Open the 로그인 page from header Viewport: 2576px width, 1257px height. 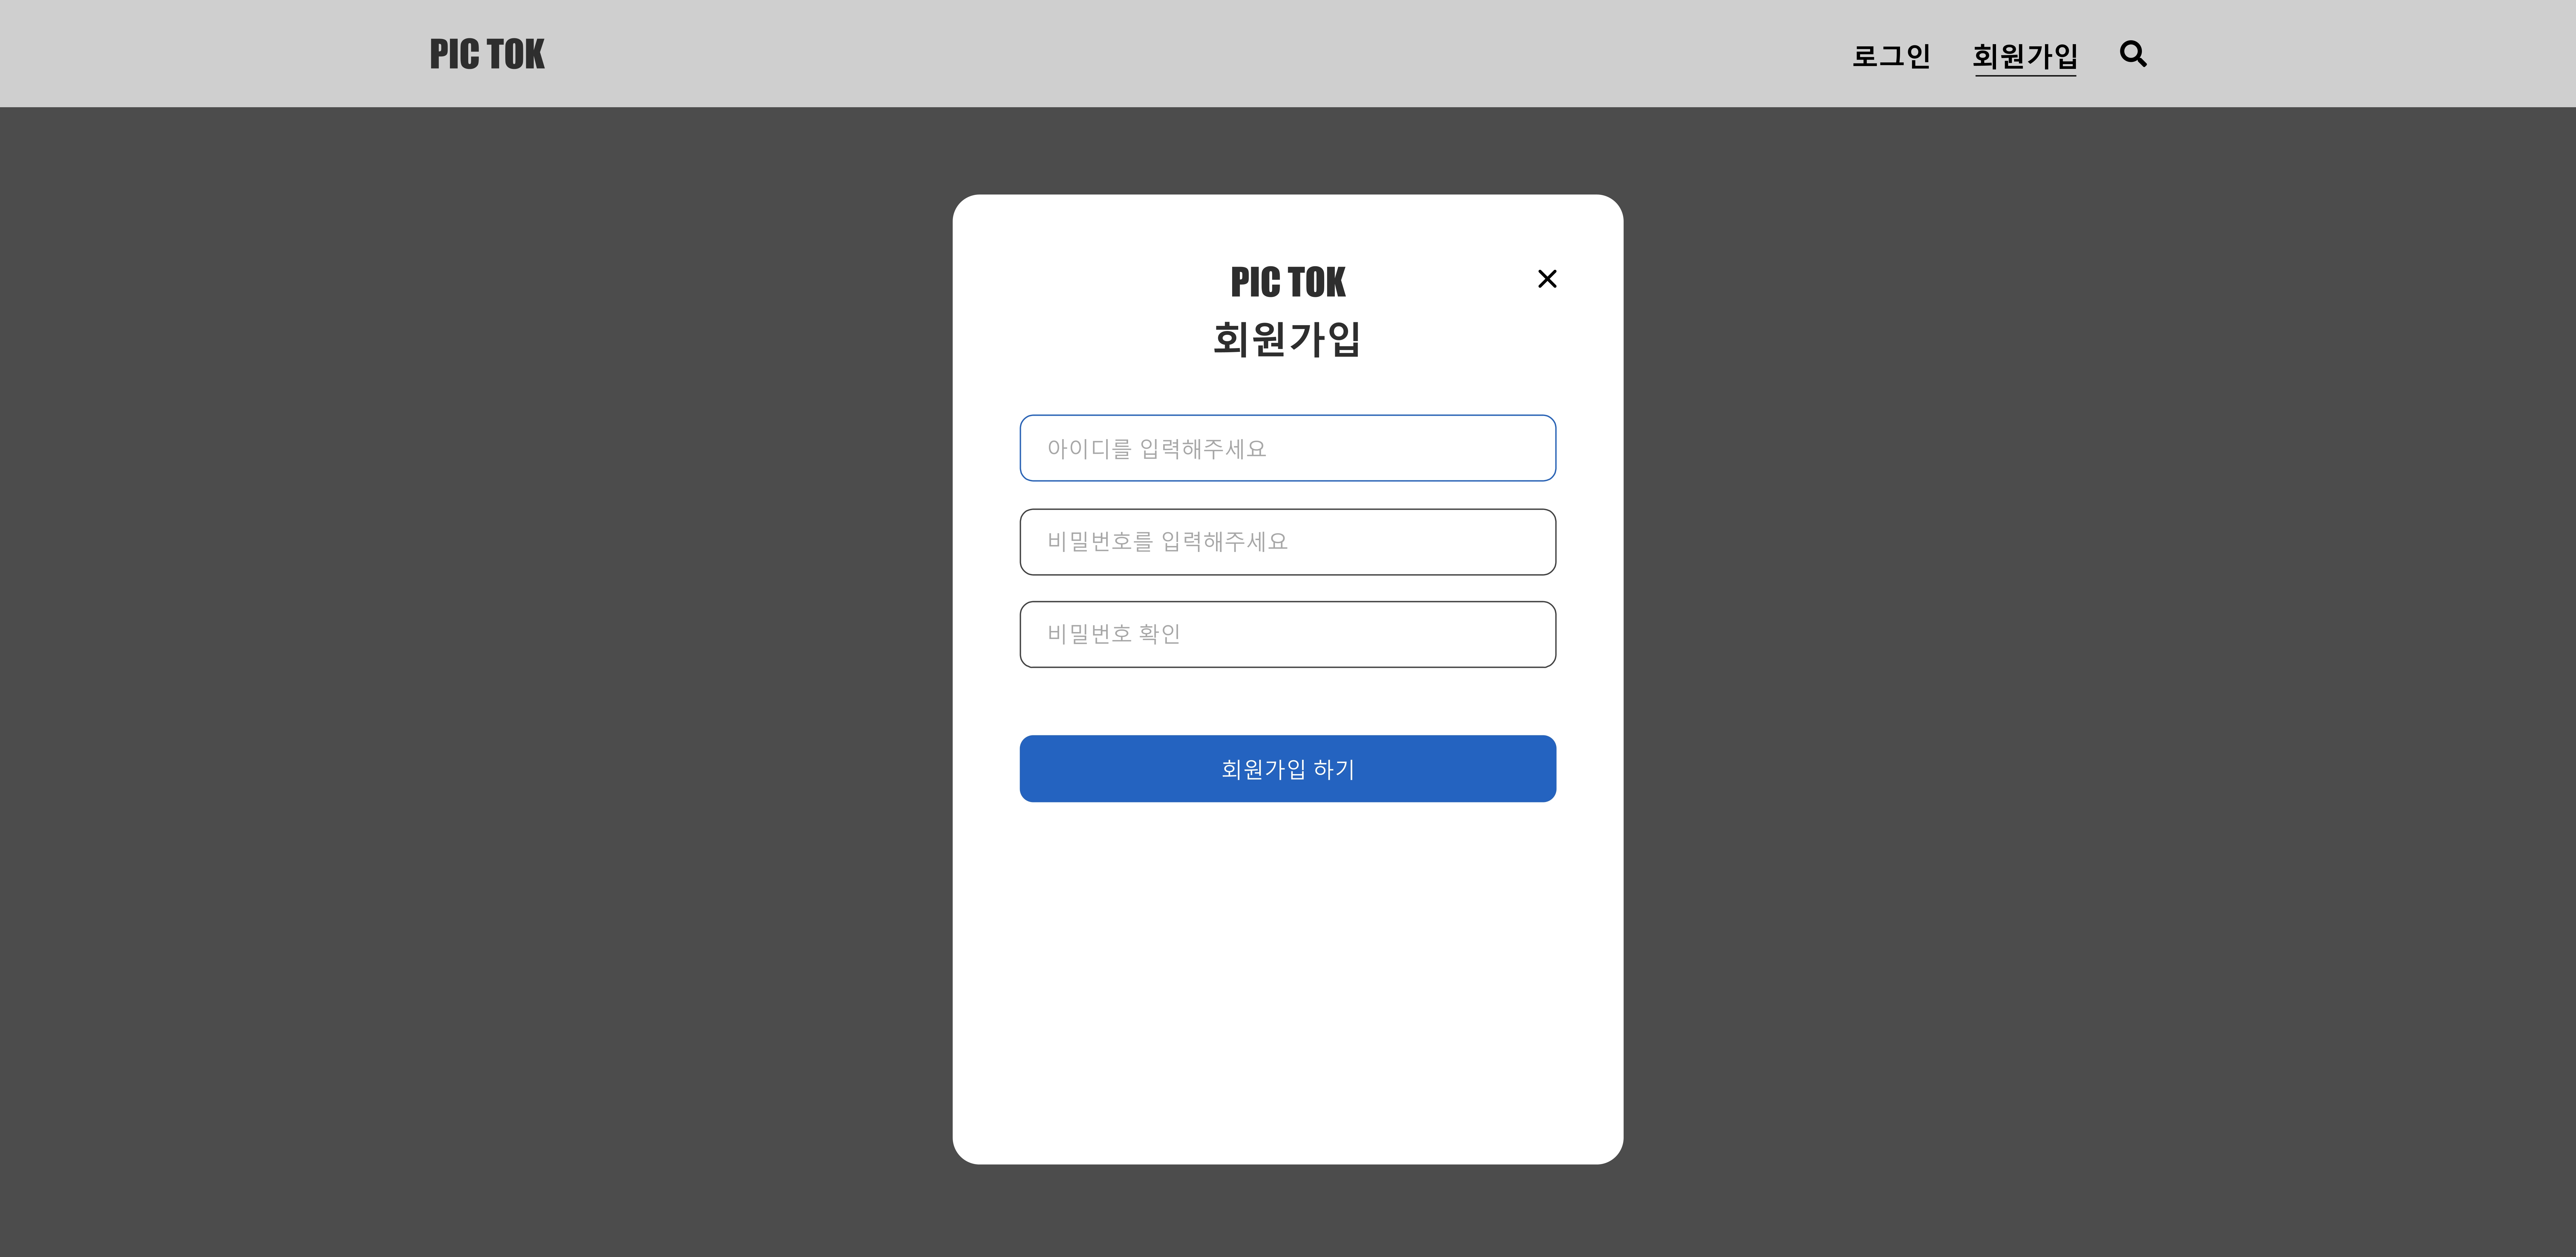point(1891,55)
